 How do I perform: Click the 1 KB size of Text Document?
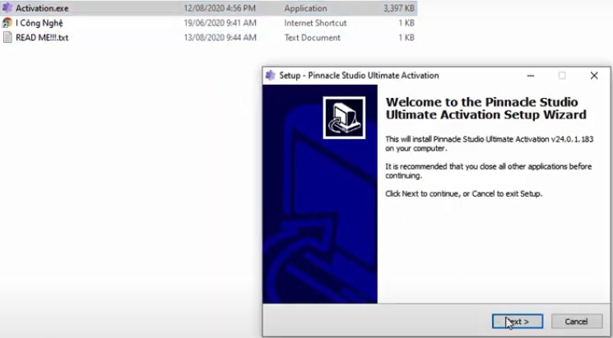(x=406, y=38)
